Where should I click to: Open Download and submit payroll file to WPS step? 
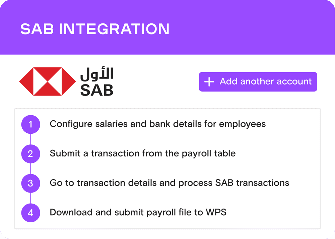tap(138, 212)
